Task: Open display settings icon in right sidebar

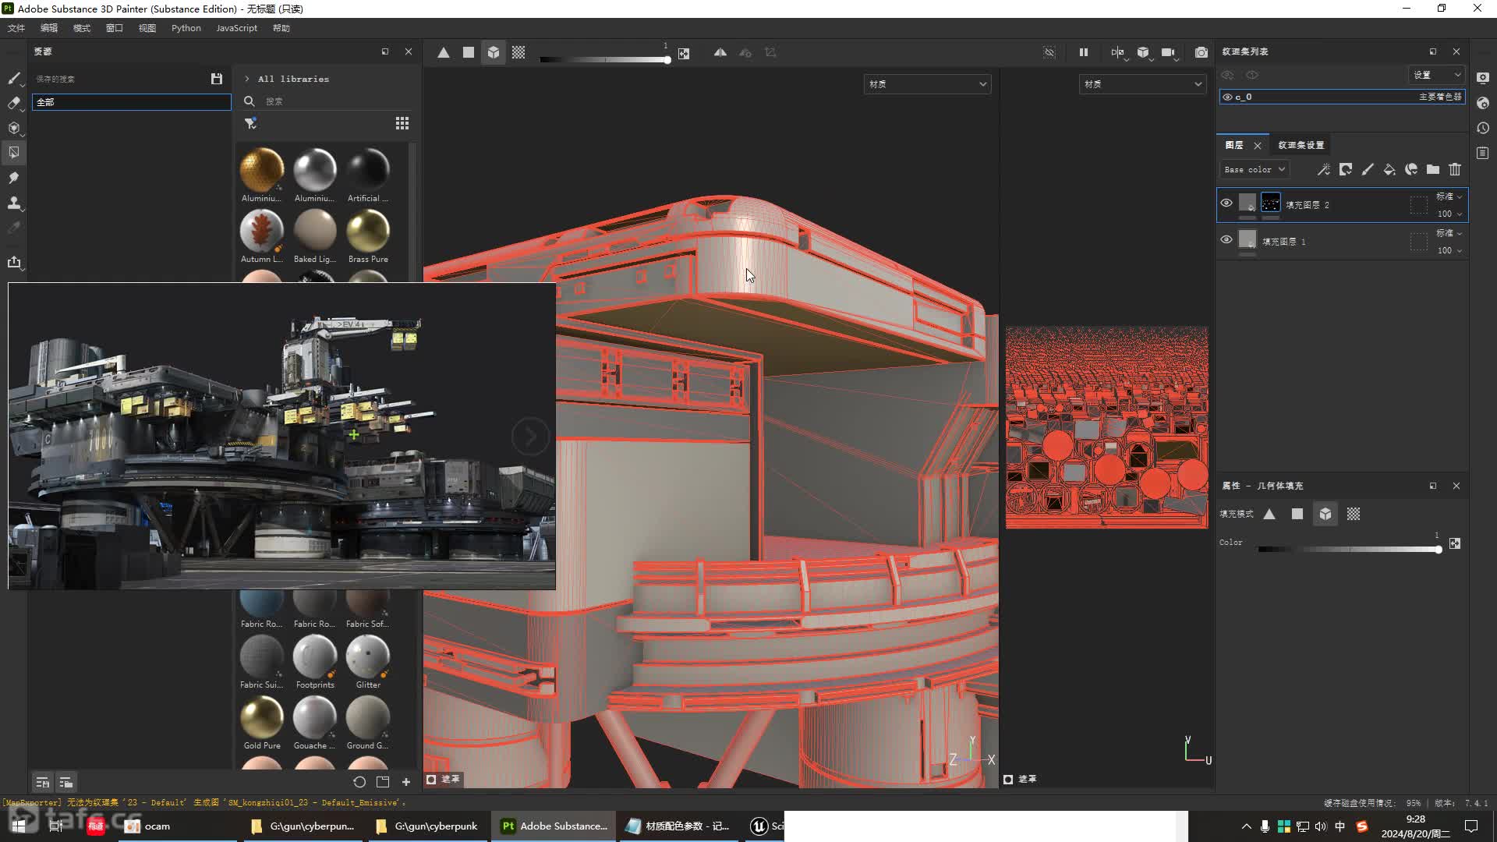Action: pyautogui.click(x=1483, y=78)
